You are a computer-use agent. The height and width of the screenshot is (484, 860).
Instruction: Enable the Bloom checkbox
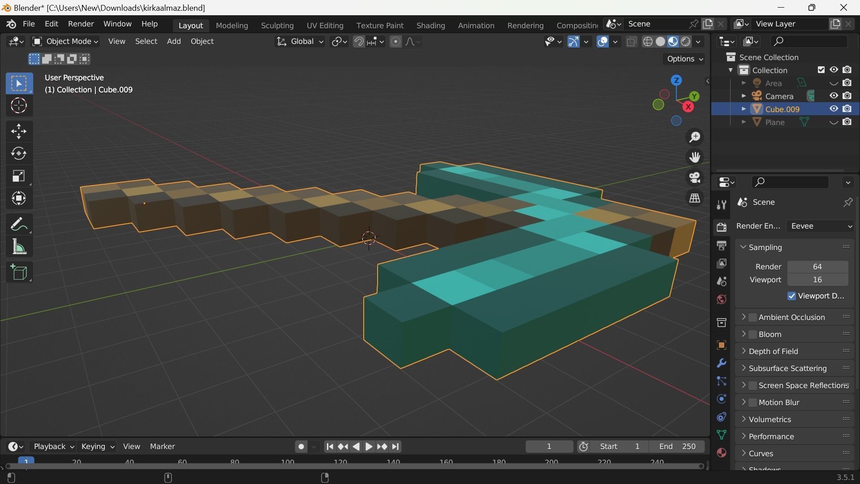[x=753, y=334]
